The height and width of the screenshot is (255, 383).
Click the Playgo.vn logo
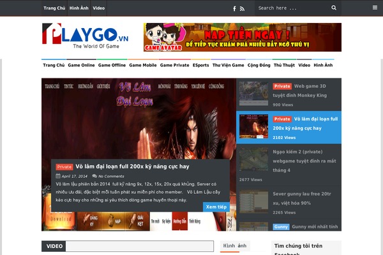(86, 36)
